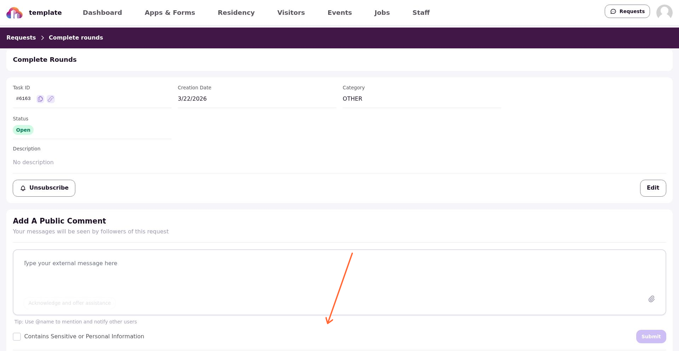Open the Visitors menu
The width and height of the screenshot is (679, 351).
pyautogui.click(x=291, y=13)
